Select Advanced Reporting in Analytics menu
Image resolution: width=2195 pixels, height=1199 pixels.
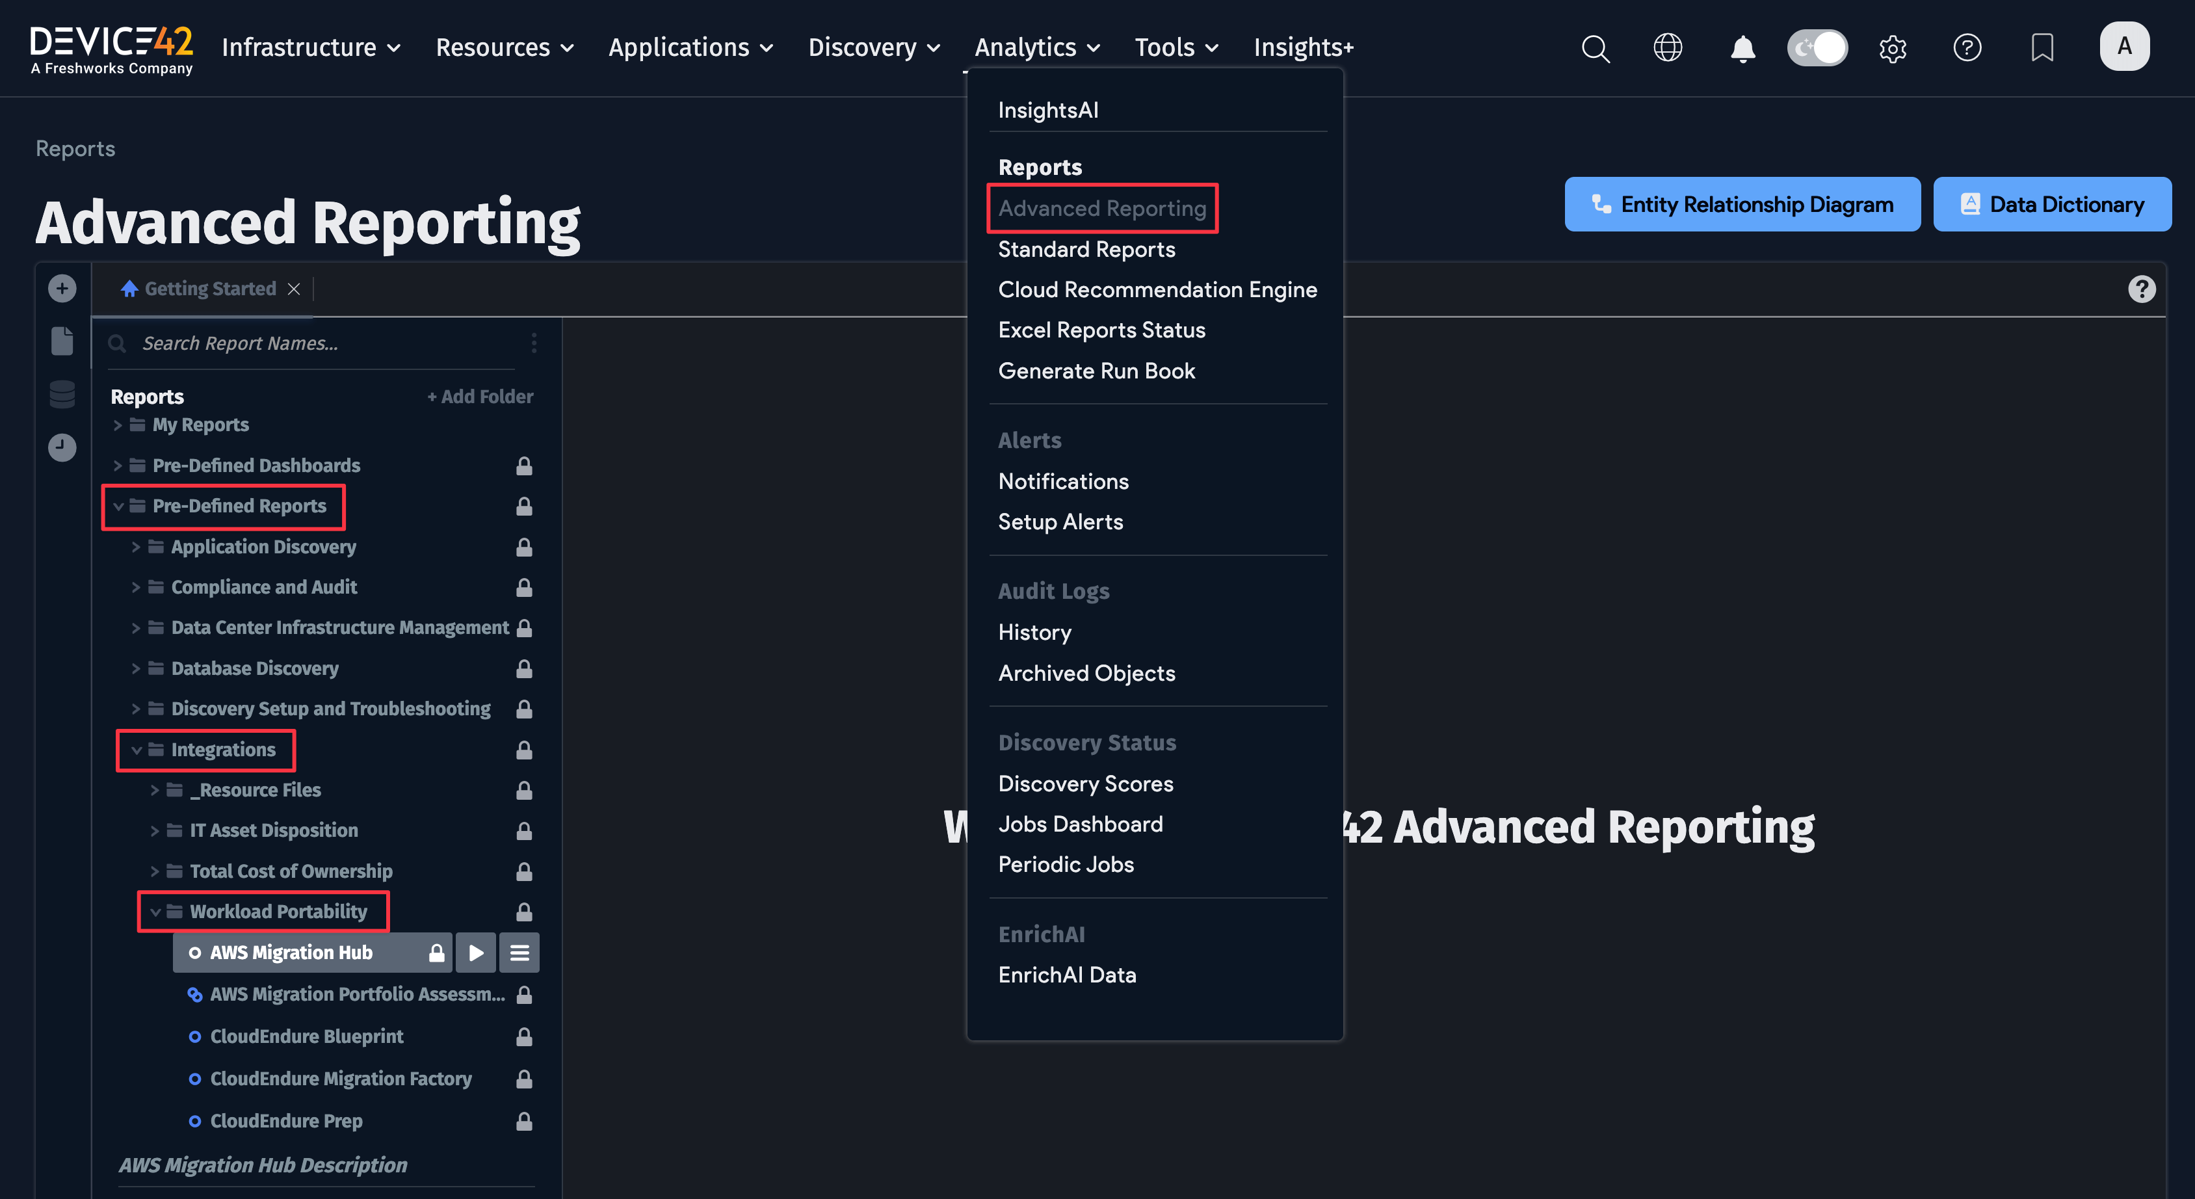pyautogui.click(x=1102, y=208)
